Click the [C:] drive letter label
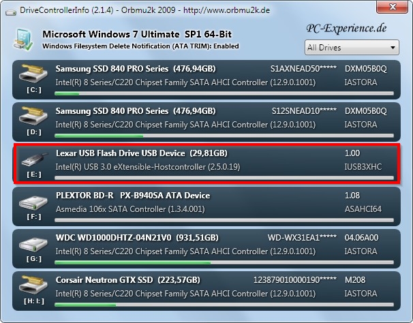413x323 pixels. pos(34,90)
